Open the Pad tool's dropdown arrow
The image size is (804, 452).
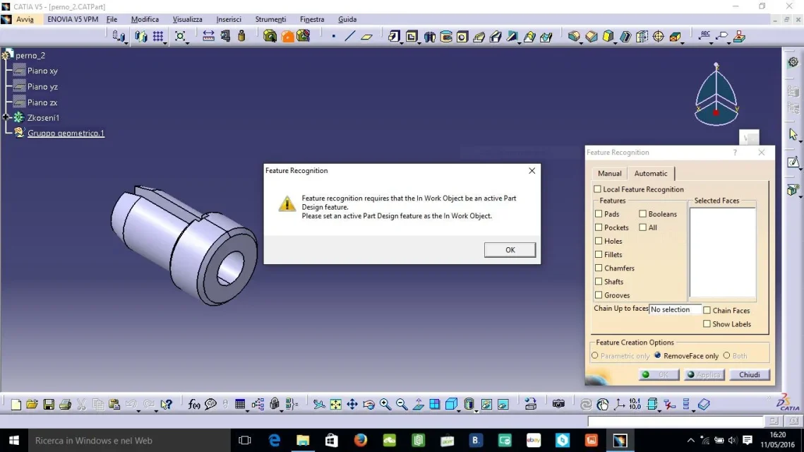click(x=401, y=43)
